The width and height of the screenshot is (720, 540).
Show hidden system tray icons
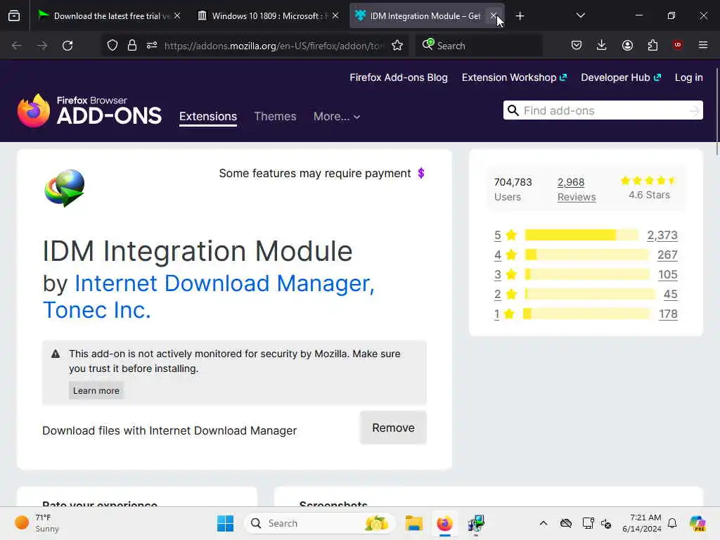pos(544,523)
